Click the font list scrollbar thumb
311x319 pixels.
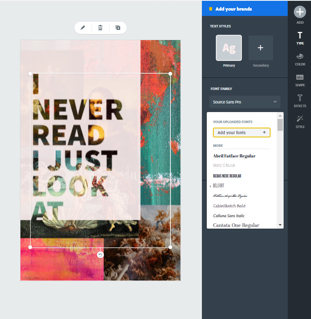(280, 125)
